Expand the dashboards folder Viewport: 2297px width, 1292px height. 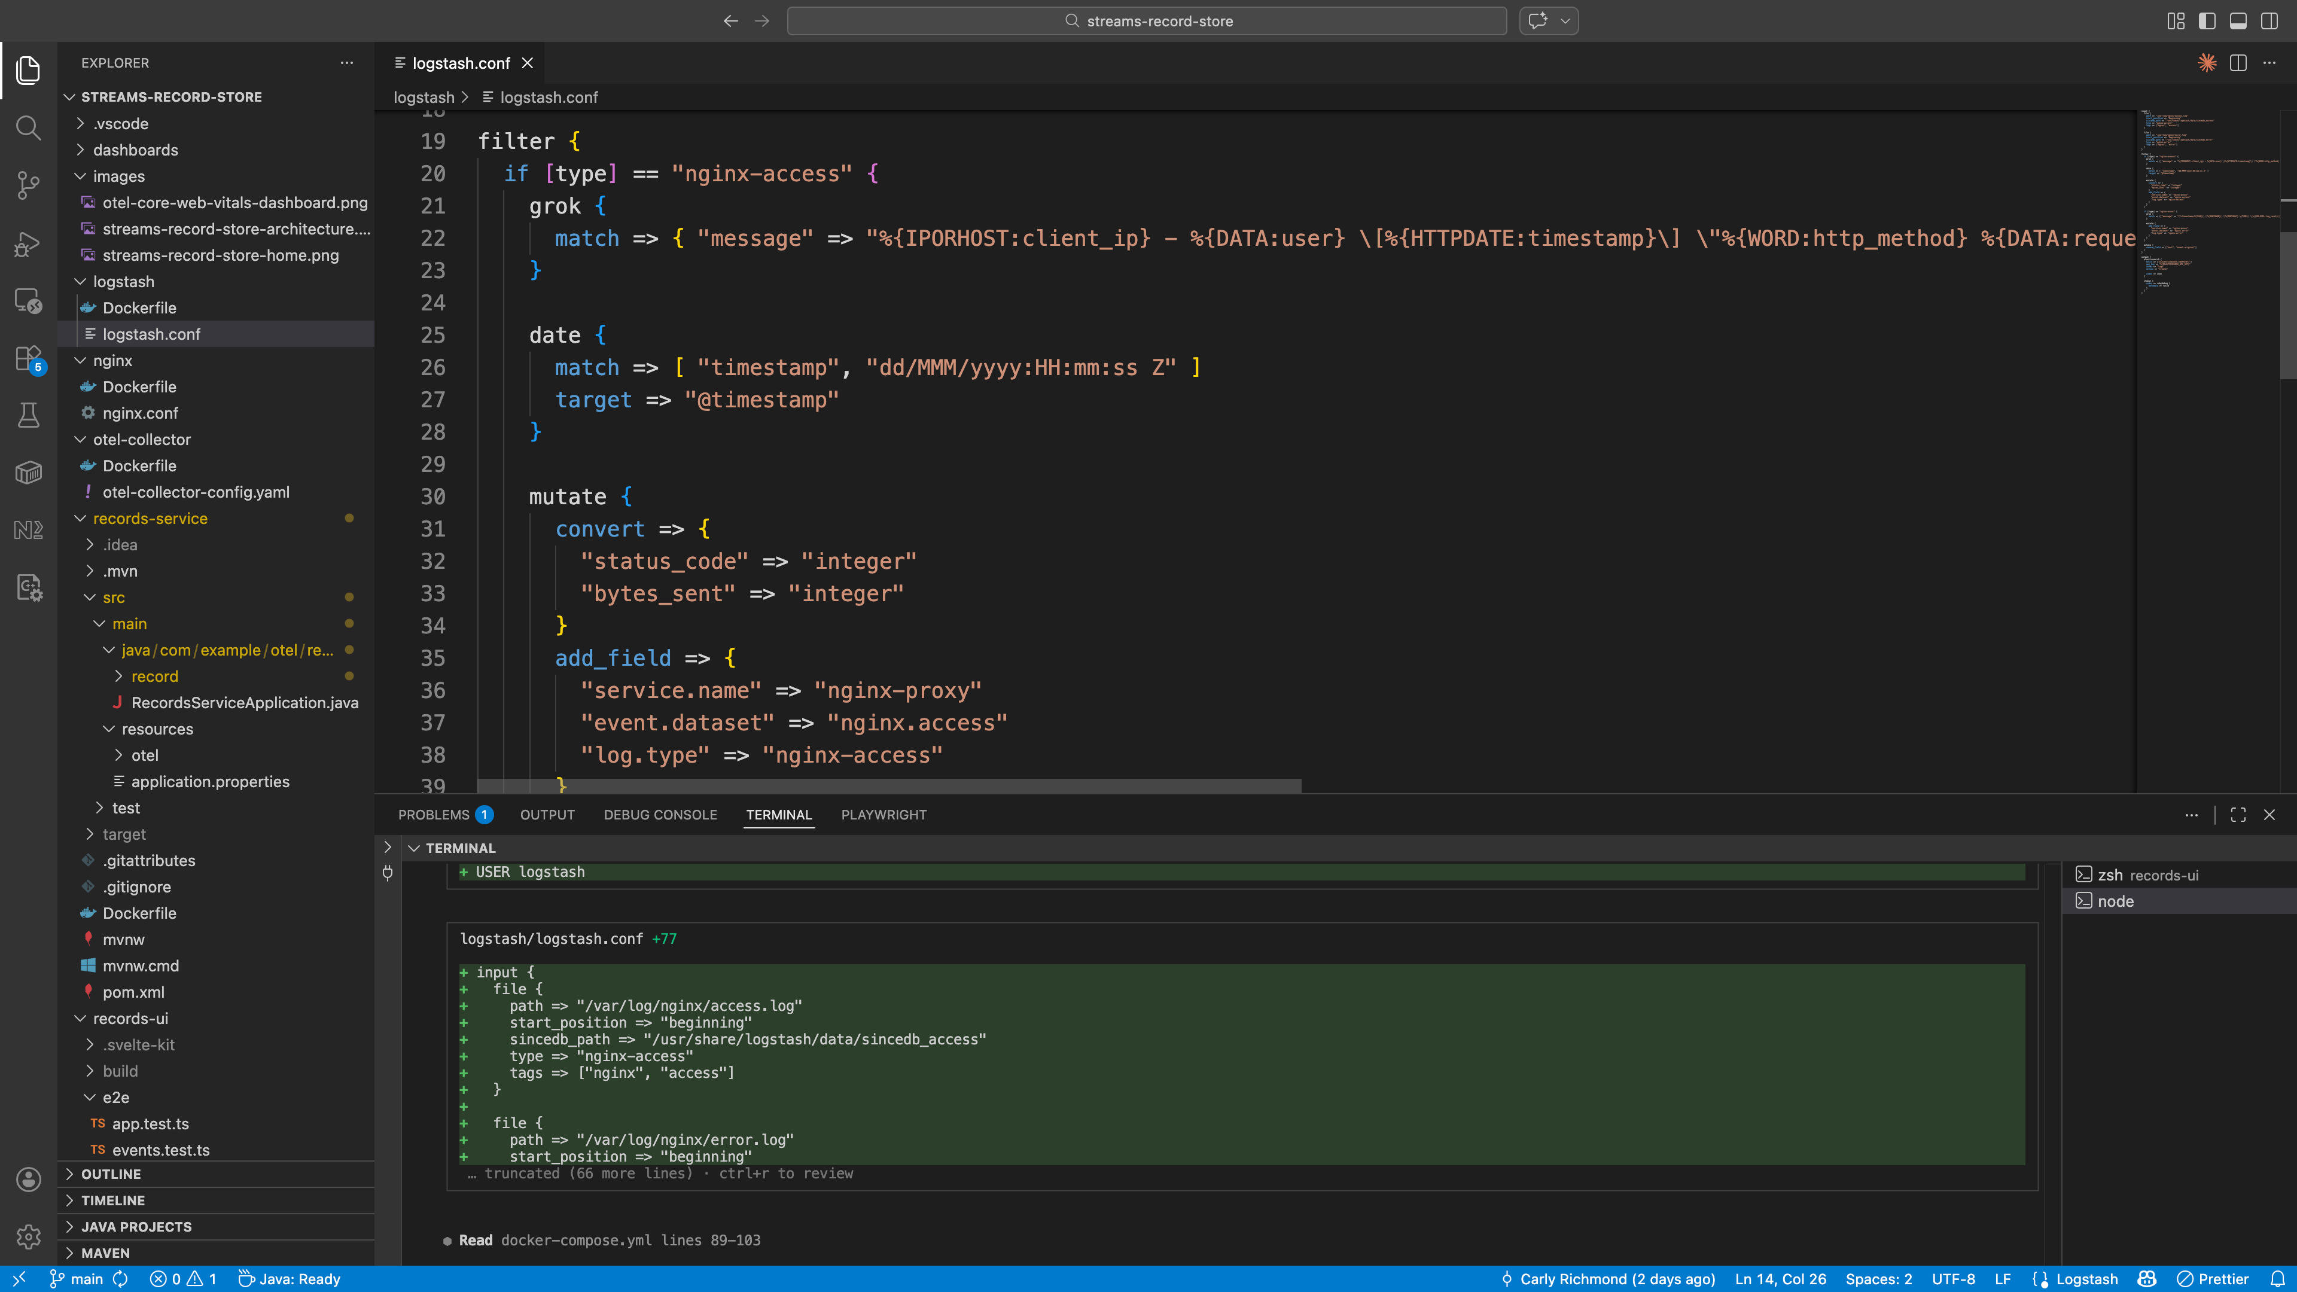136,150
